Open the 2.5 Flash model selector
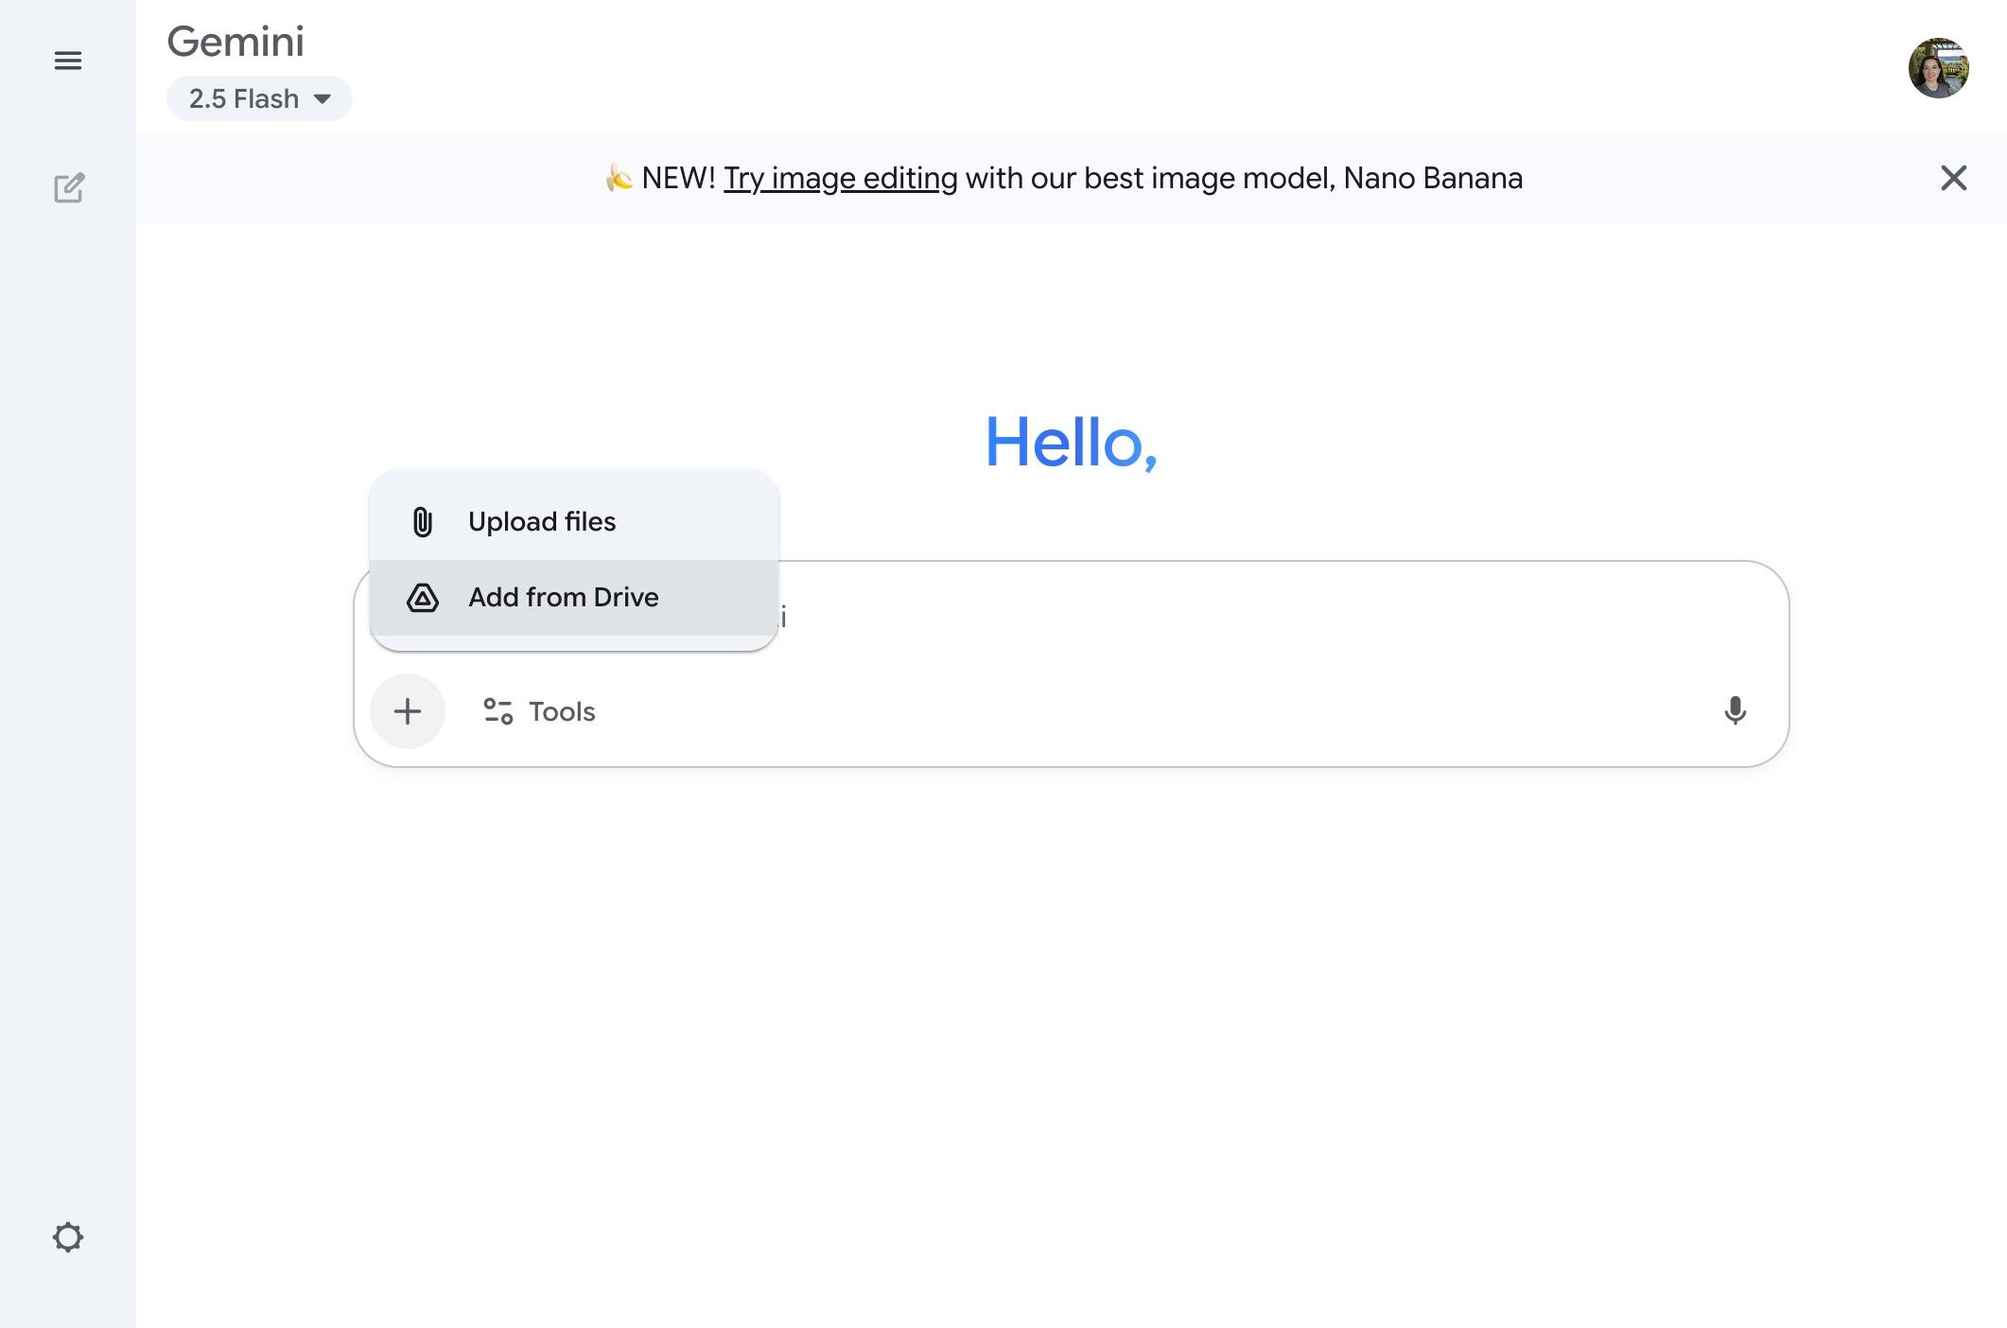 244,98
